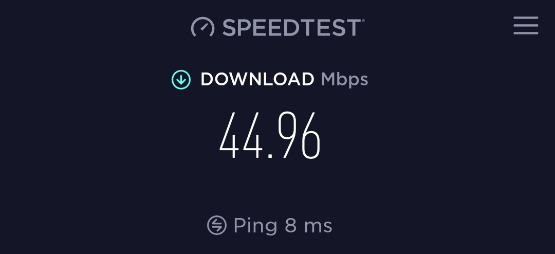Tap the decimal point in 44.96

click(270, 155)
